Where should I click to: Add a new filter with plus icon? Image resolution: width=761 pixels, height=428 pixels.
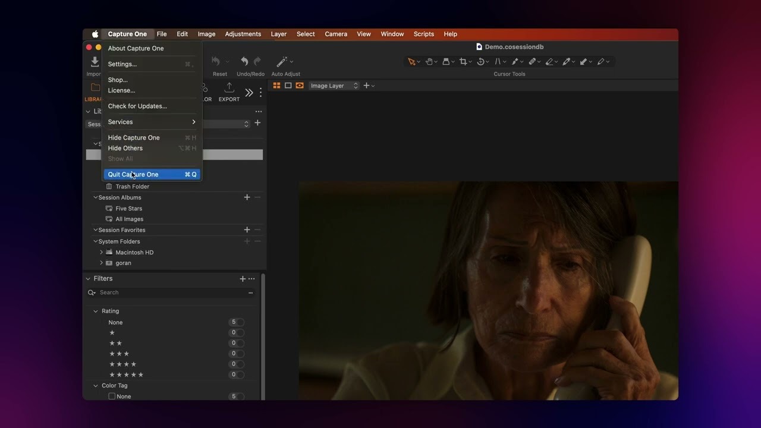pyautogui.click(x=243, y=279)
